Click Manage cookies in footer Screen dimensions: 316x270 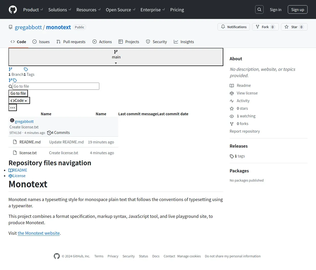pyautogui.click(x=189, y=256)
